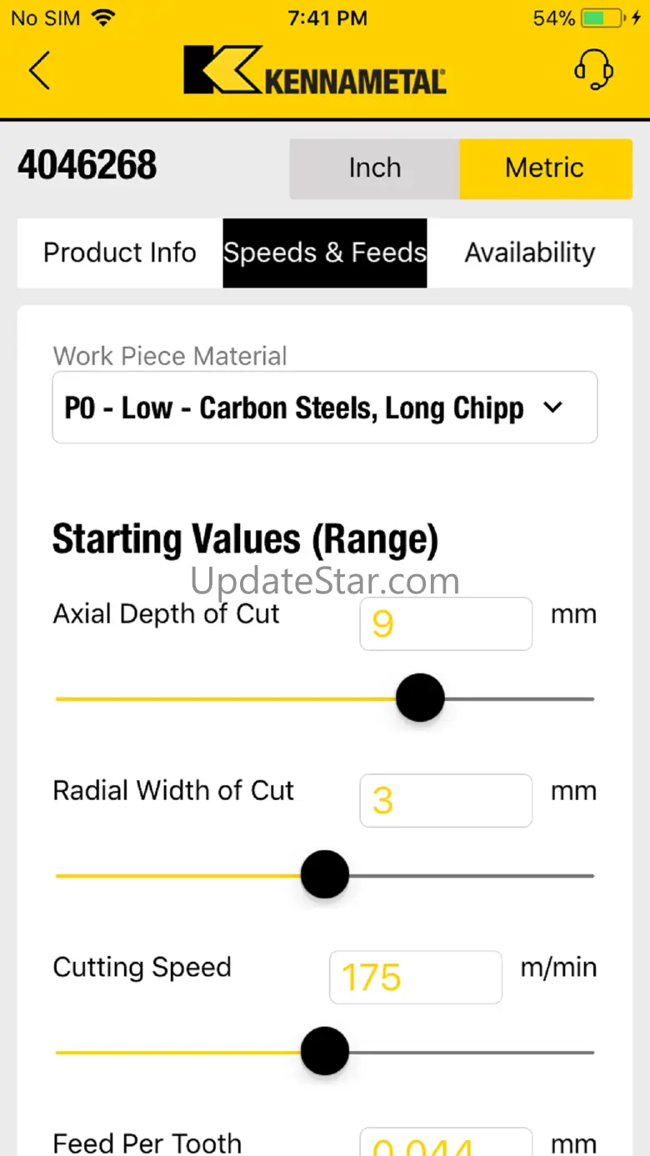The height and width of the screenshot is (1156, 650).
Task: Click the Cutting Speed slider knob
Action: click(324, 1051)
